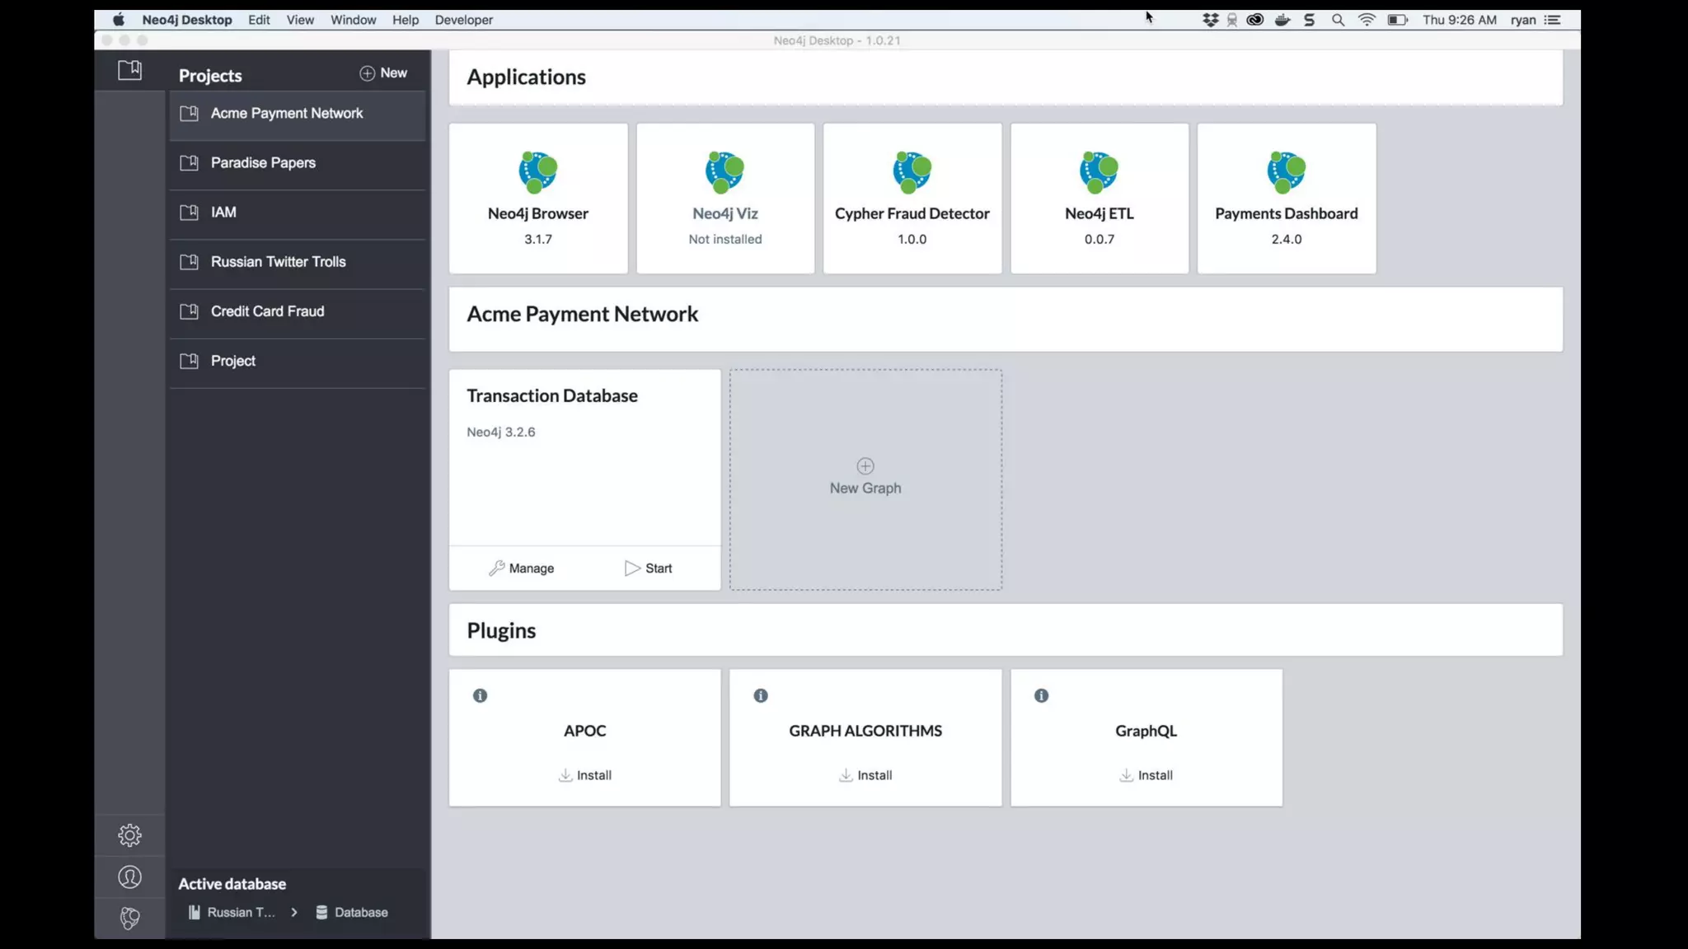Open the Developer menu
This screenshot has height=949, width=1688.
(x=463, y=20)
